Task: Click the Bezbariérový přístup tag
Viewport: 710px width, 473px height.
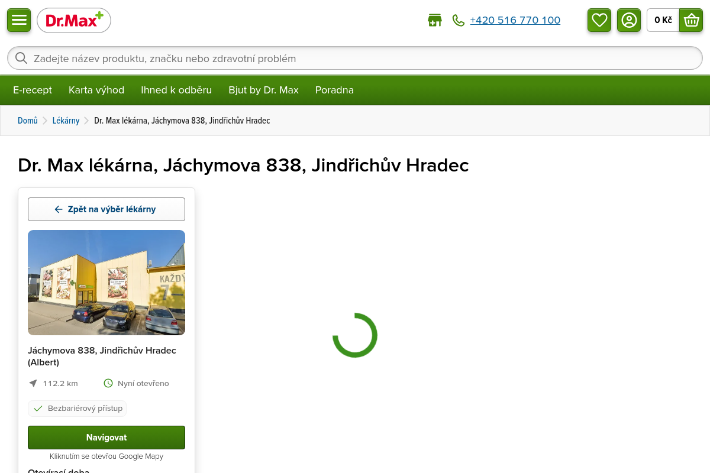Action: pos(78,408)
